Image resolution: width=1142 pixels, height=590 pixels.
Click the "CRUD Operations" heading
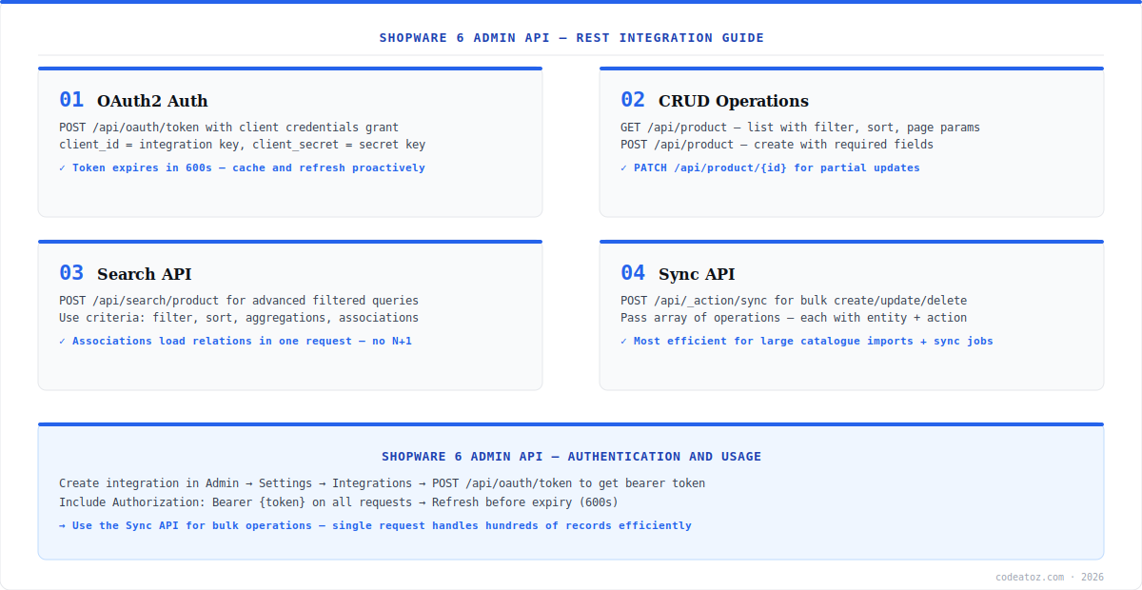click(734, 101)
